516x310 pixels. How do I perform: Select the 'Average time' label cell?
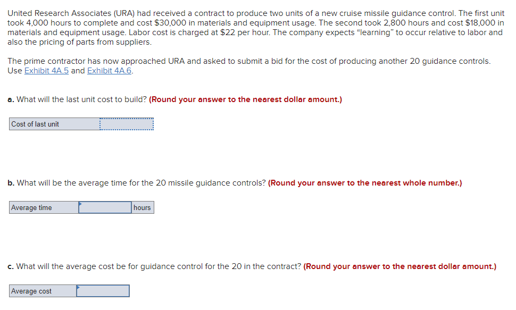tap(44, 207)
